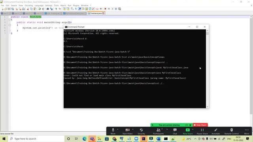Click New Share in Zoom toolbar

[x=188, y=131]
